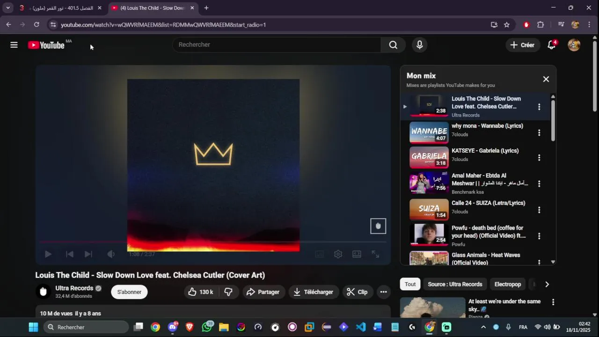Screen dimensions: 599x337
Task: Mute the player volume
Action: pyautogui.click(x=110, y=254)
